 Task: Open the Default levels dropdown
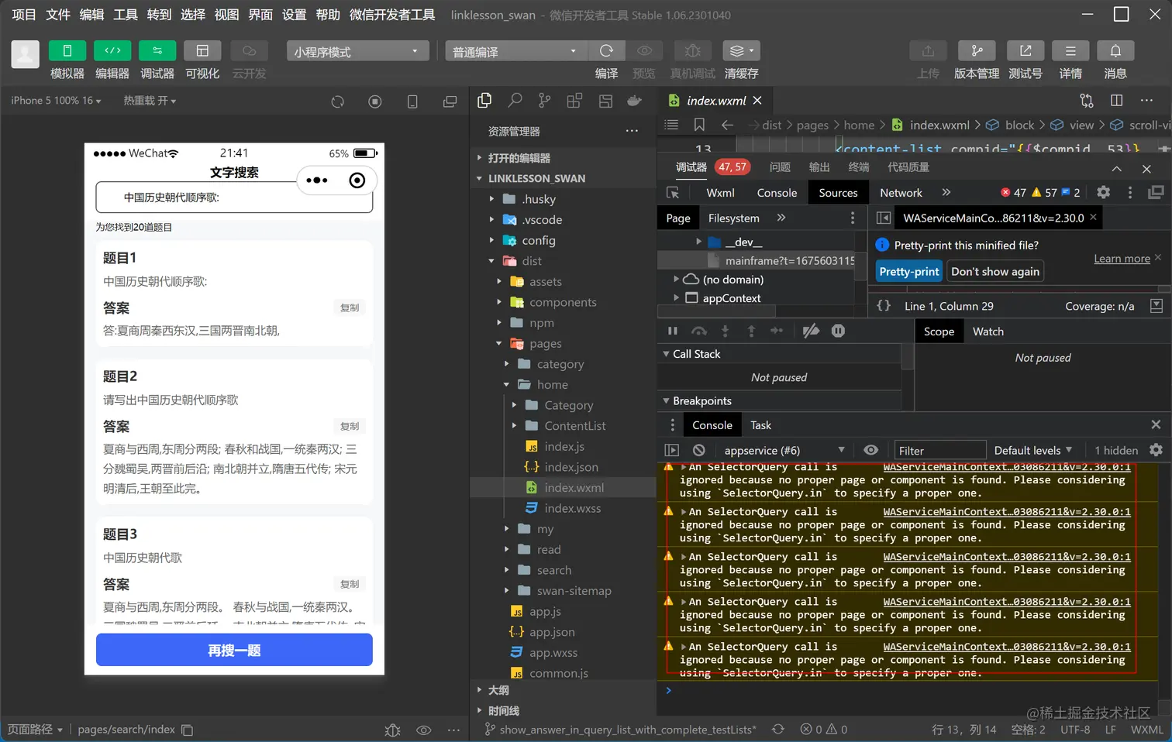click(x=1033, y=451)
